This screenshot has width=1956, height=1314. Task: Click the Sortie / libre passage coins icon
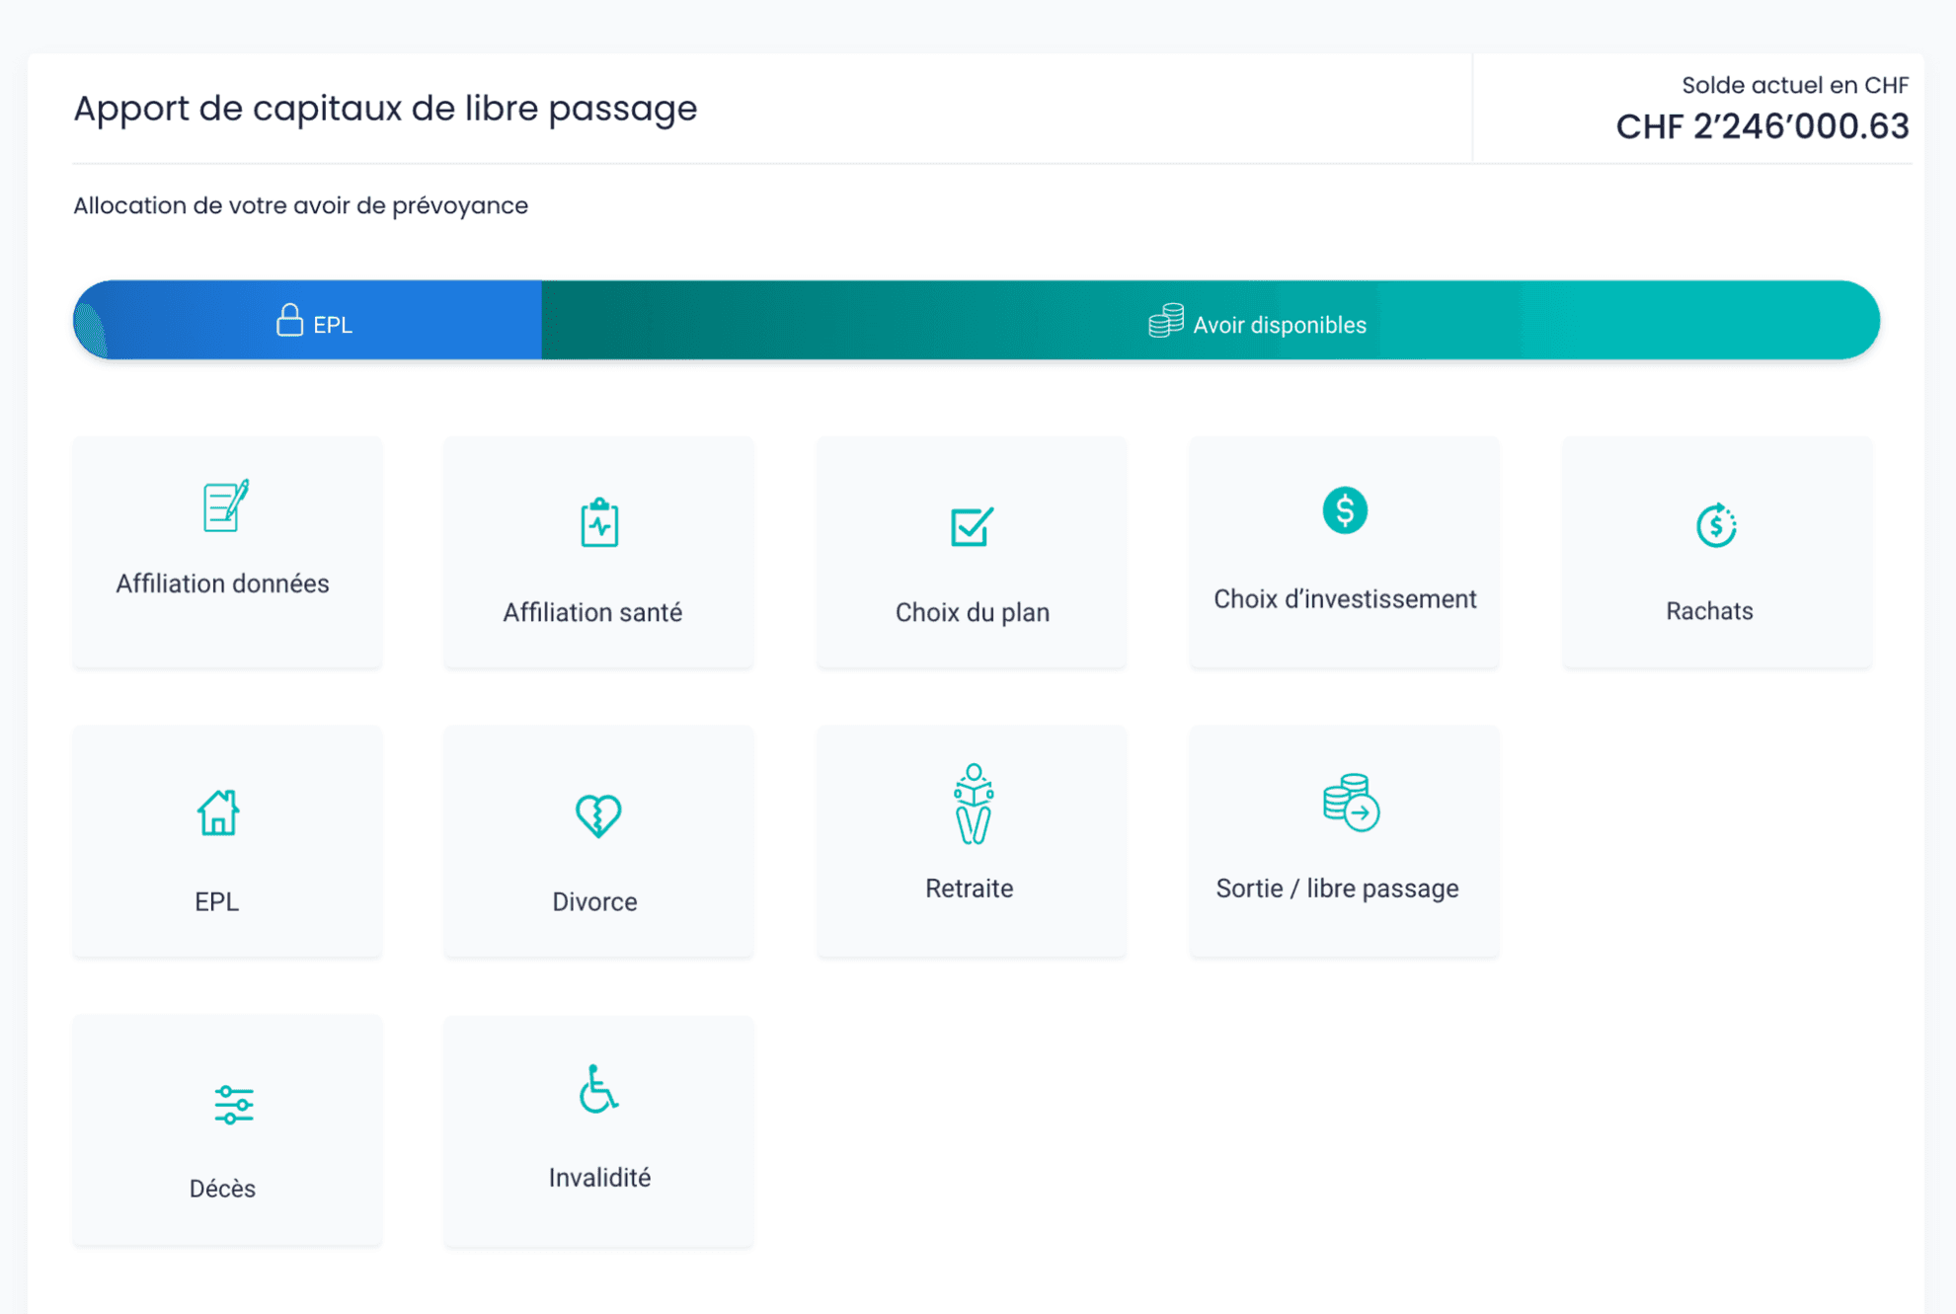[x=1351, y=803]
